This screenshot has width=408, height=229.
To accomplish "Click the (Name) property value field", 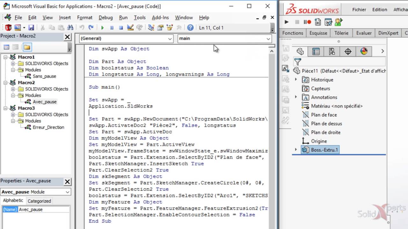I will coord(44,209).
